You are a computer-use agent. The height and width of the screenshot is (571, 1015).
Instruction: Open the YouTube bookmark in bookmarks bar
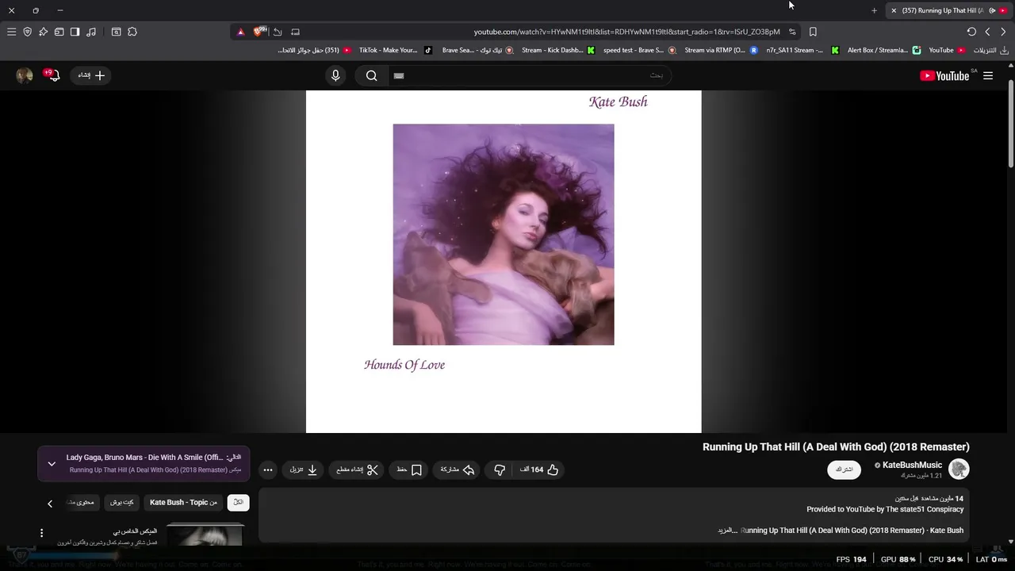pyautogui.click(x=947, y=50)
